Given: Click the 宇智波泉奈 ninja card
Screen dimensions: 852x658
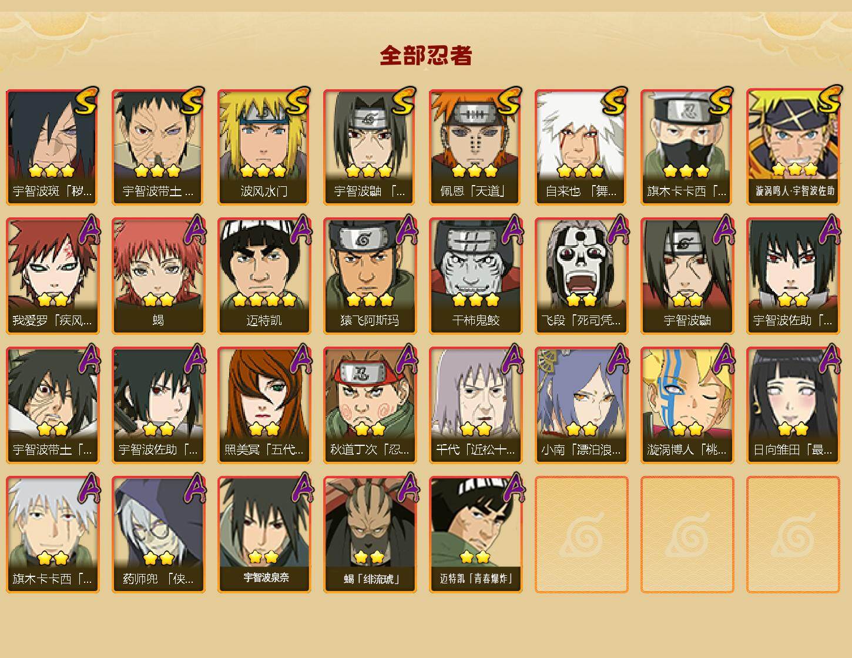Looking at the screenshot, I should tap(264, 535).
